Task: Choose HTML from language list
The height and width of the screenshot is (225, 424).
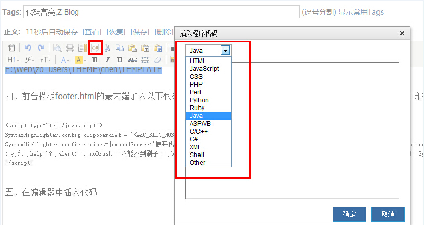Action: 208,61
